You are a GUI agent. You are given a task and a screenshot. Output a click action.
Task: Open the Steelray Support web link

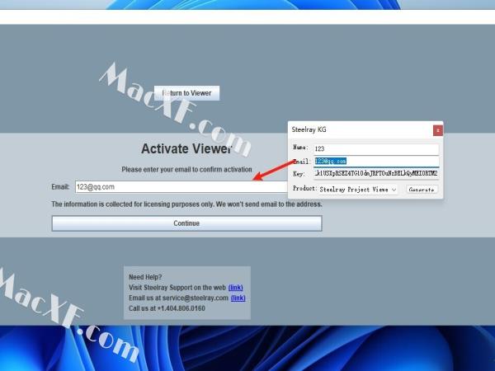tap(235, 288)
